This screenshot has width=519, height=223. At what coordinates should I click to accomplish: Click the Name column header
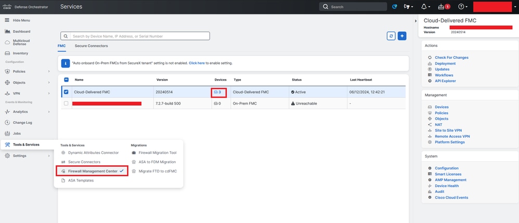pos(79,80)
